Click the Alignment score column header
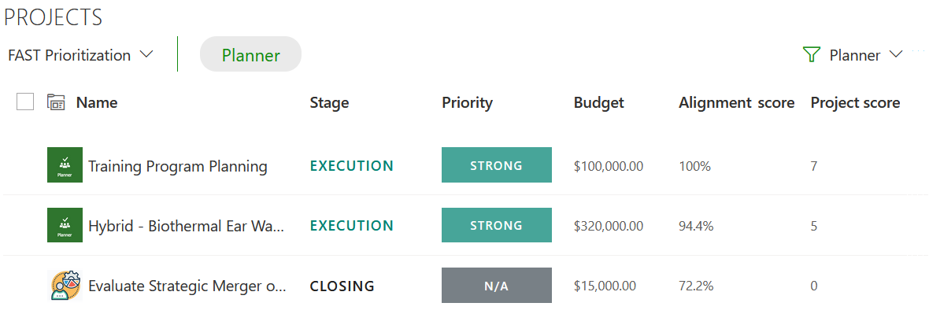Image resolution: width=929 pixels, height=325 pixels. coord(736,102)
